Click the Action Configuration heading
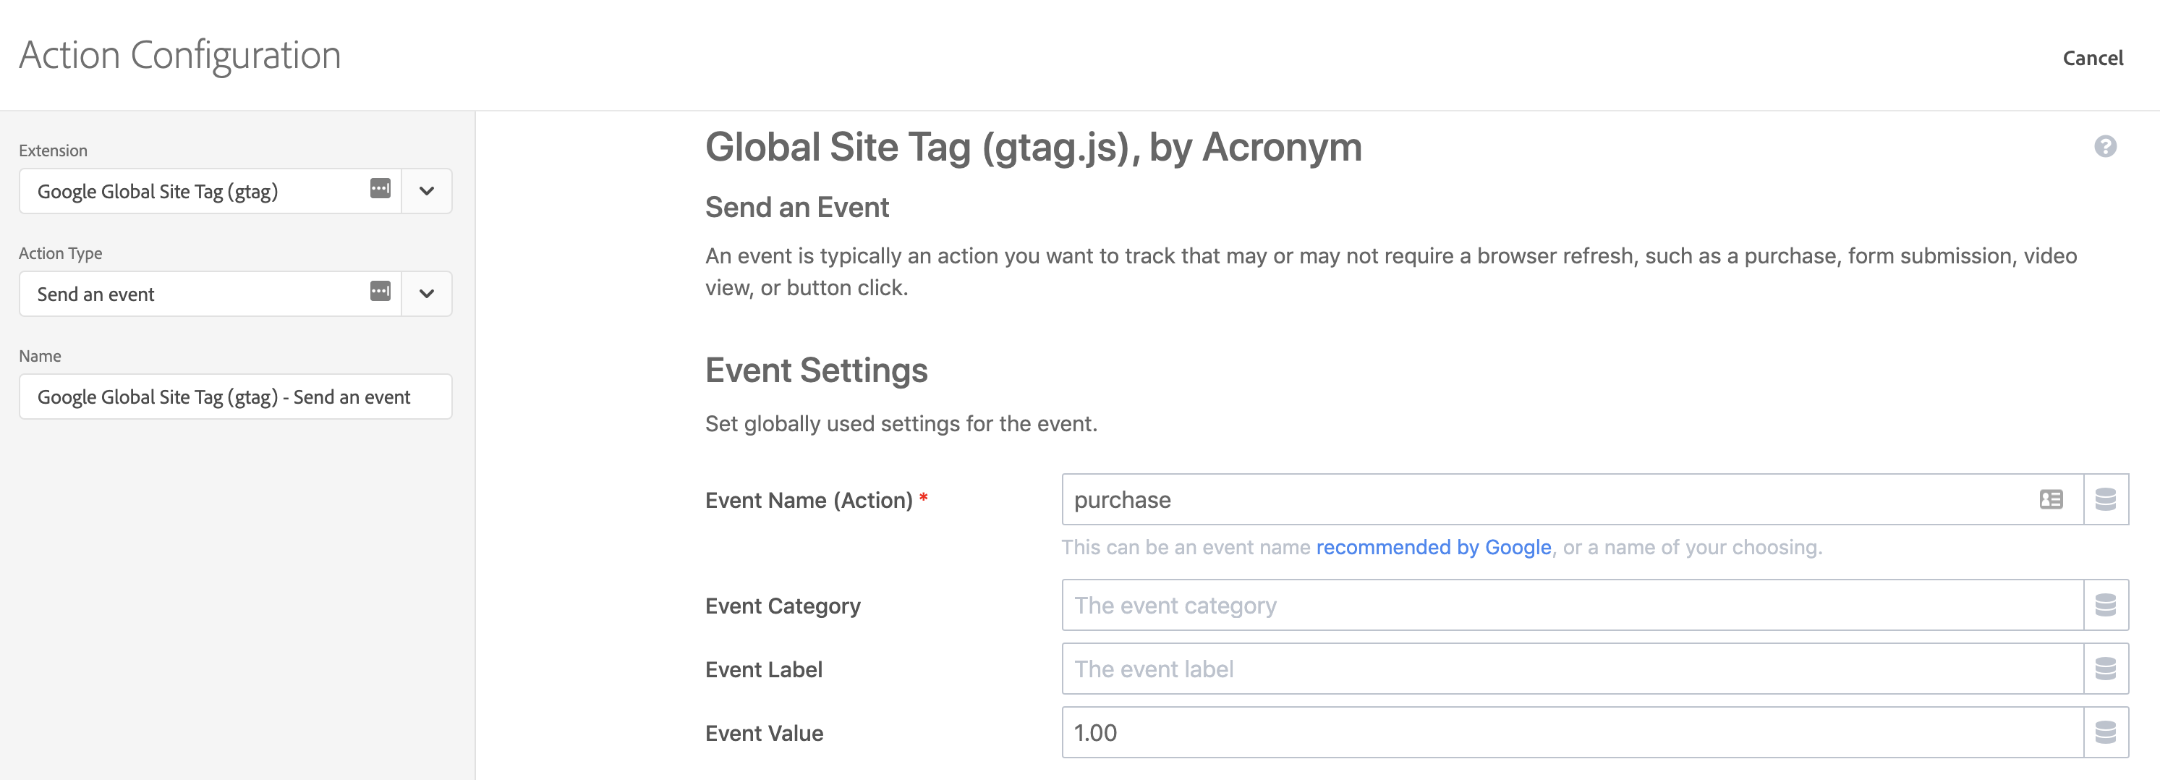Image resolution: width=2160 pixels, height=780 pixels. click(180, 56)
